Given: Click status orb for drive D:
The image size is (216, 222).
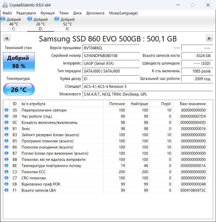Looking at the screenshot, I should (30, 19).
